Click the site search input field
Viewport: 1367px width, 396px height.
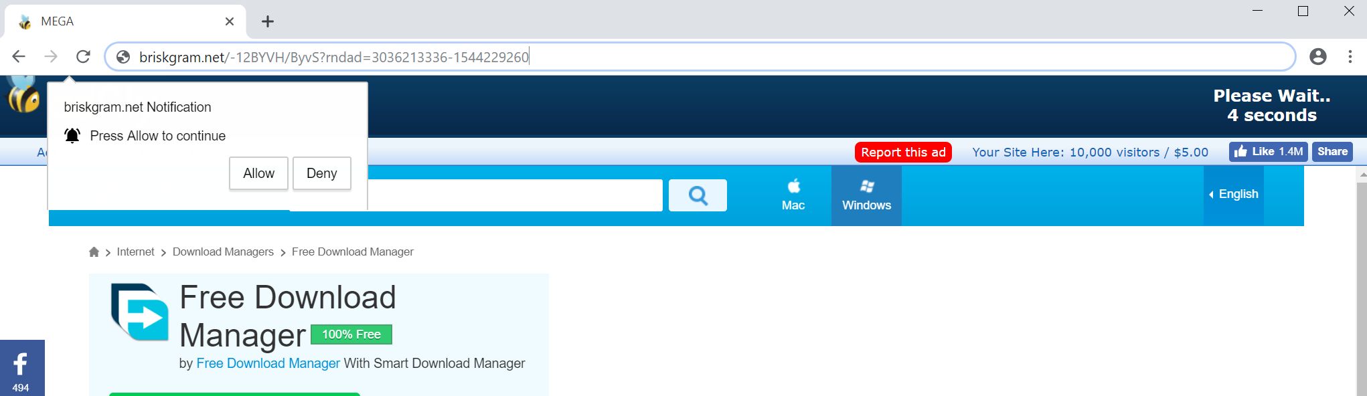point(515,195)
